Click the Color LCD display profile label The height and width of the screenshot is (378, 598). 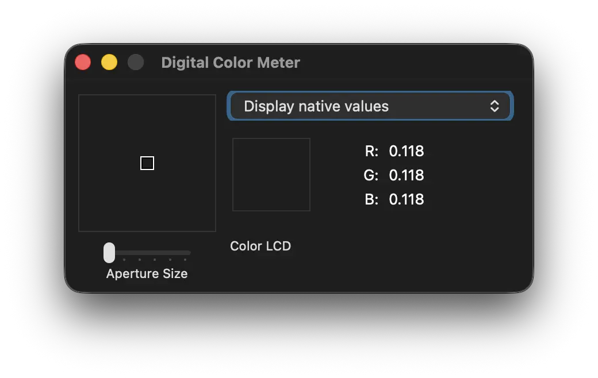[x=260, y=246]
